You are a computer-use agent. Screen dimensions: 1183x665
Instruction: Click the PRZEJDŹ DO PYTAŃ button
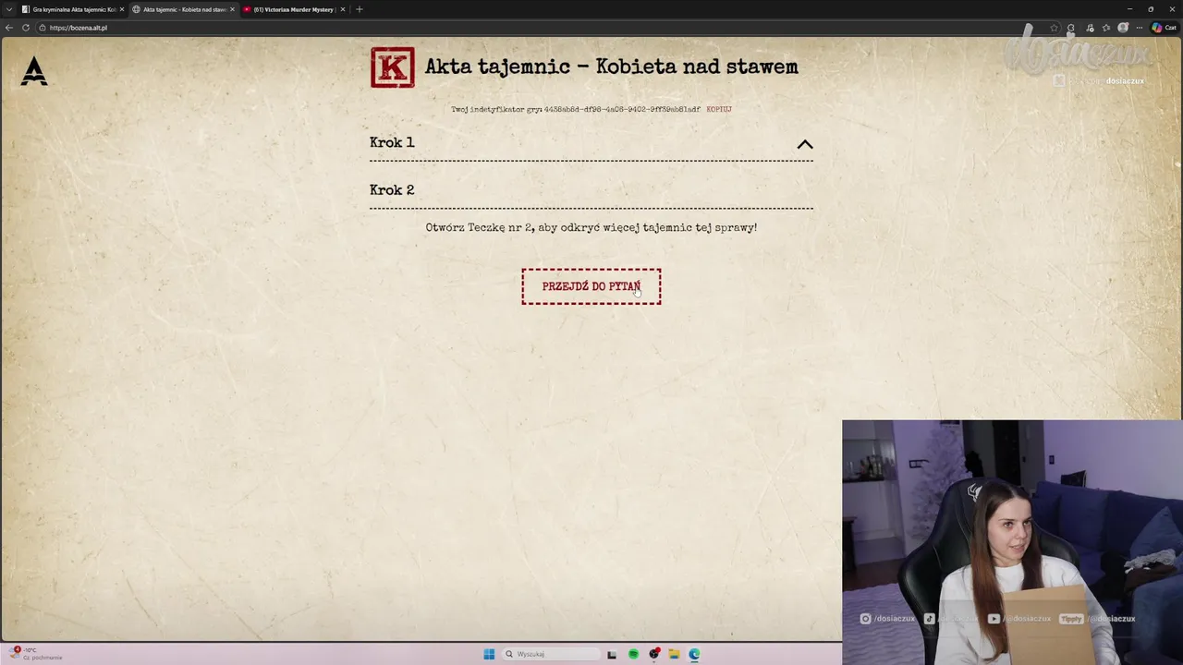point(591,286)
